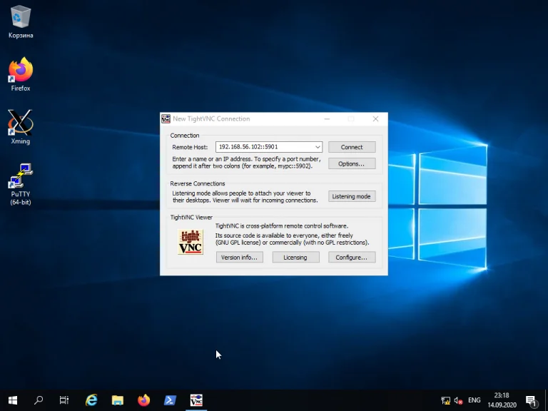548x411 pixels.
Task: Open Task View in the taskbar
Action: pyautogui.click(x=64, y=400)
